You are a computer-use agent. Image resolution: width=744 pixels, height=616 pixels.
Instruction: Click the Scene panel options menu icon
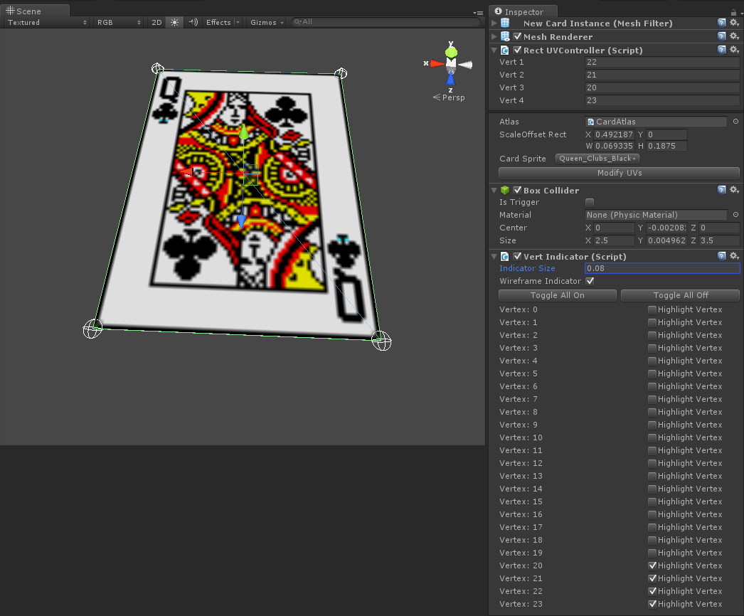click(478, 13)
